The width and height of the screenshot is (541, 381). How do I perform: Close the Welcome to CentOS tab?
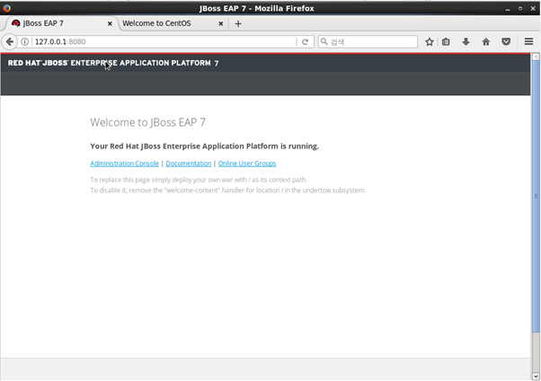coord(221,23)
